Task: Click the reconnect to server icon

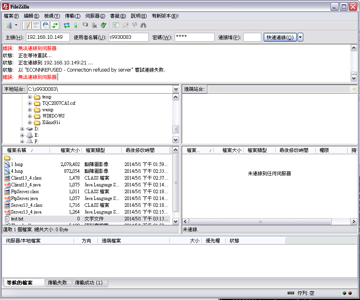Action: [103, 25]
